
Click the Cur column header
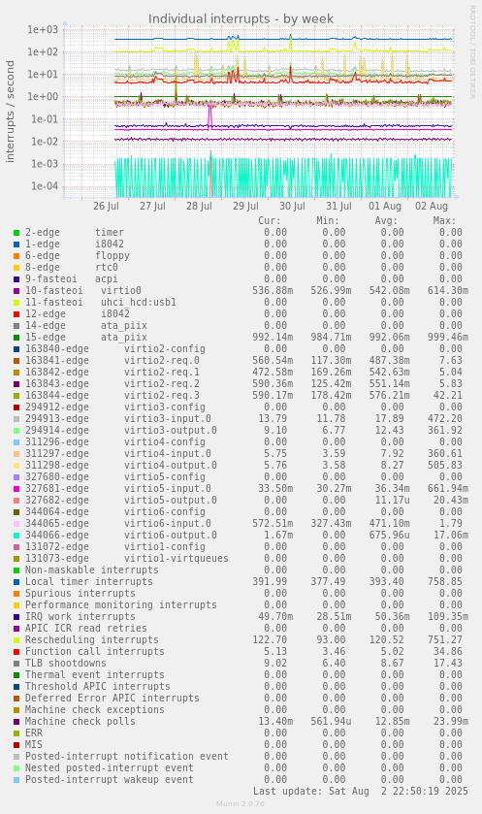[x=270, y=221]
